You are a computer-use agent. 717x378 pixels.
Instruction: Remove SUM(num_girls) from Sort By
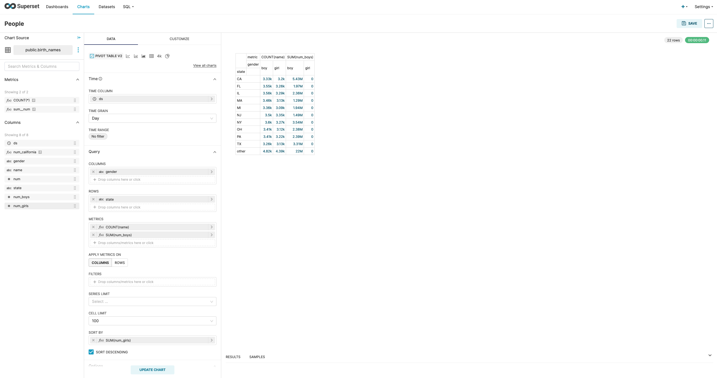[93, 340]
